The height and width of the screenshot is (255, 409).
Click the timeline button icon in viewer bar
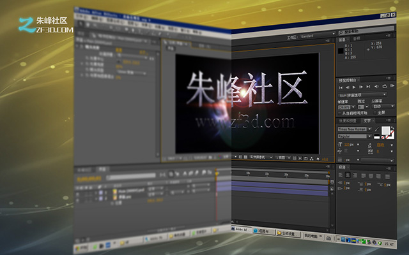pyautogui.click(x=305, y=159)
